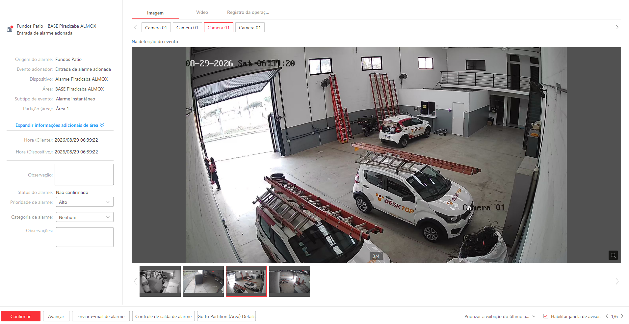Image resolution: width=629 pixels, height=324 pixels.
Task: Show previous thumbnails with left arrow
Action: coord(135,281)
